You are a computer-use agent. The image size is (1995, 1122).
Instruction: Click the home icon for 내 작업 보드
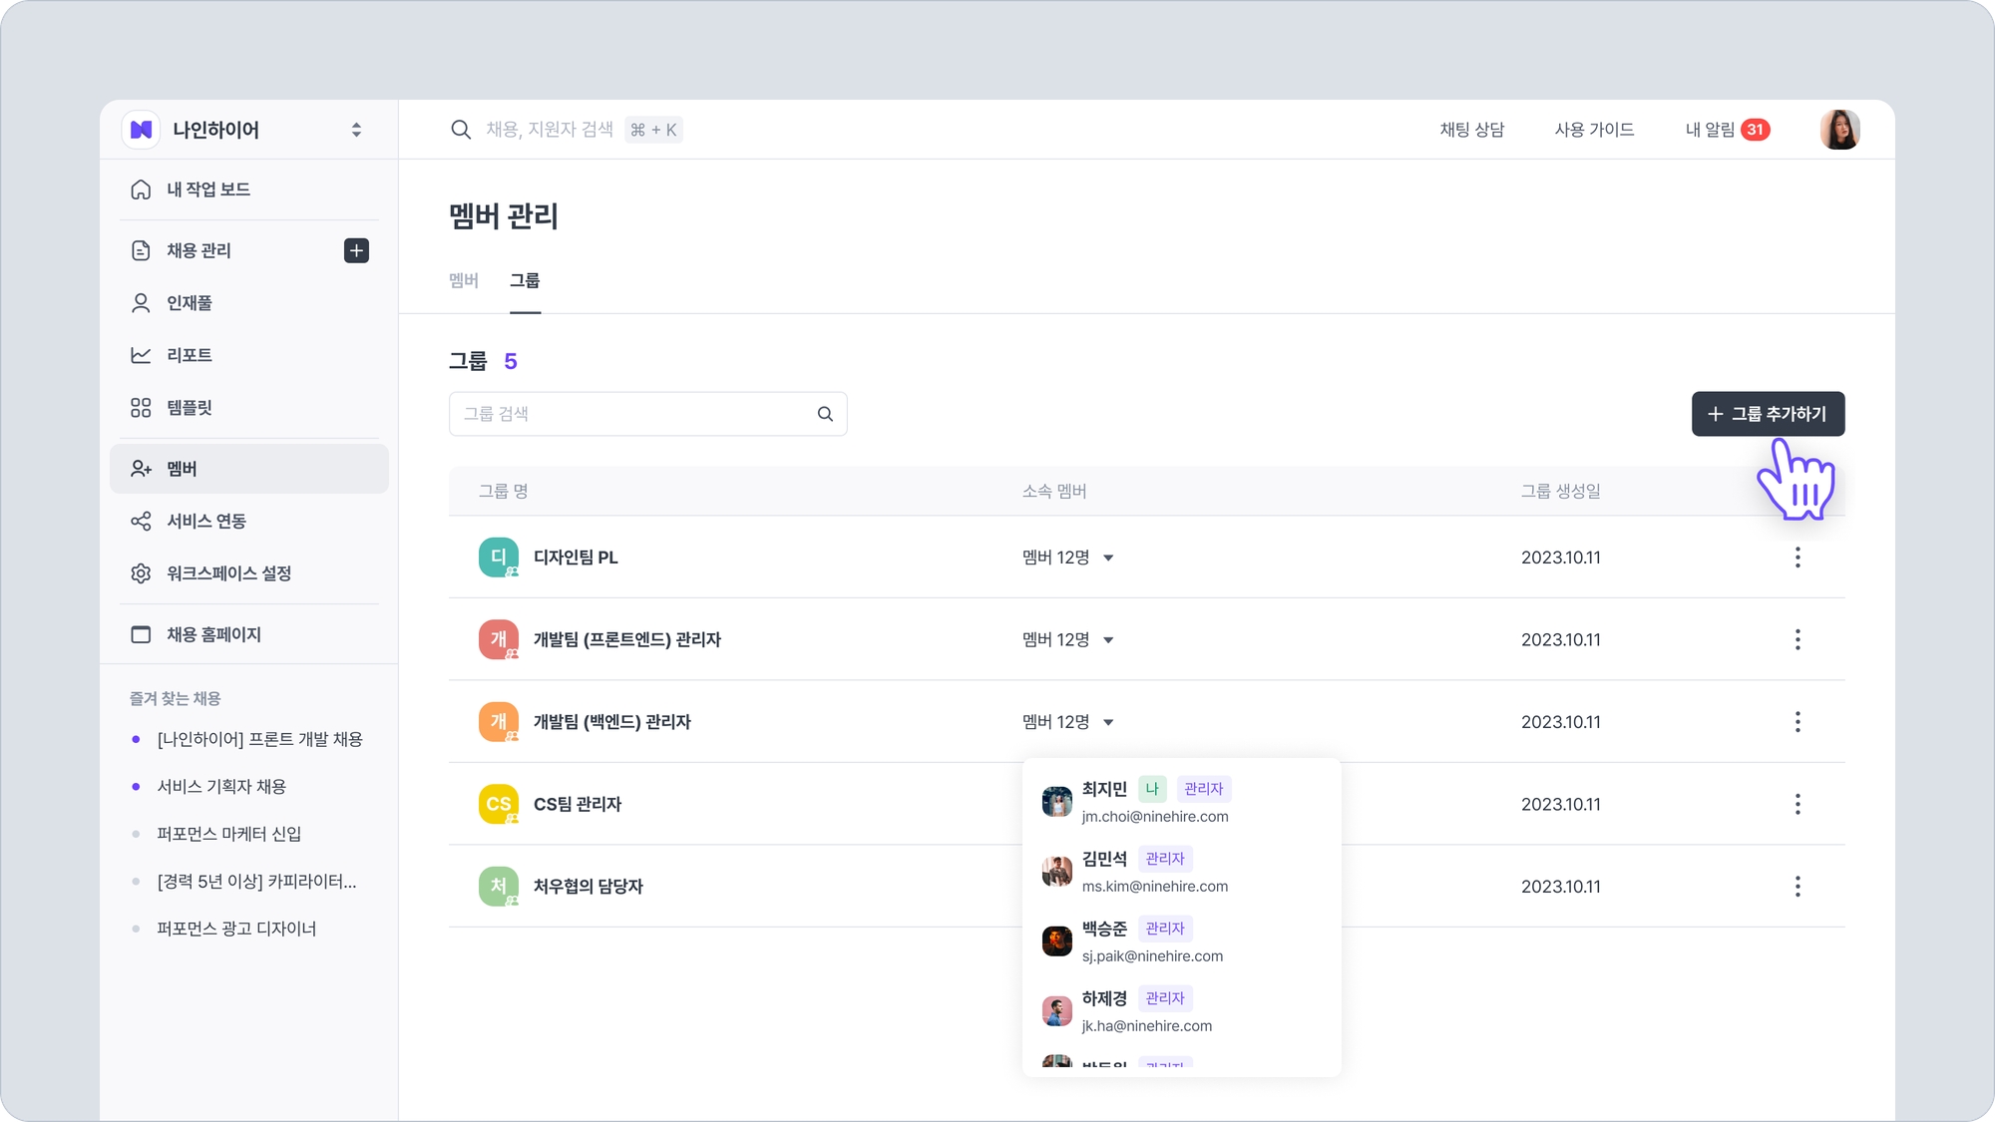[x=141, y=189]
